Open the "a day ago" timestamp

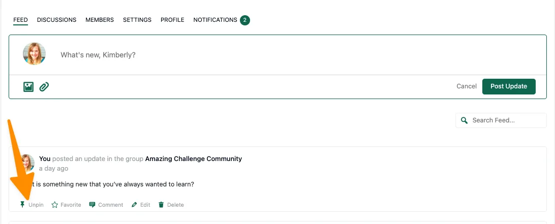click(53, 169)
